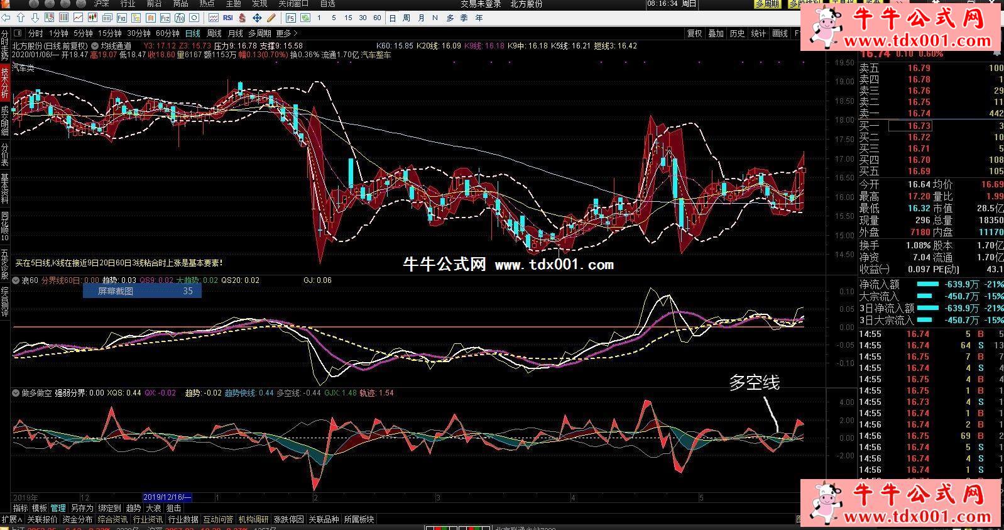Expand the 浪60 indicator dropdown arrow
1004x530 pixels.
pos(16,280)
